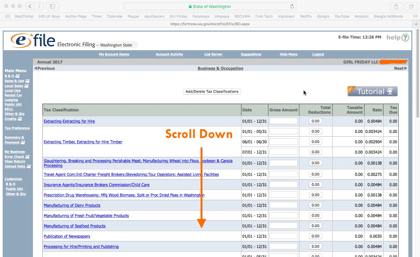The height and width of the screenshot is (257, 420).
Task: Play the Summary & Payment video icon
Action: pyautogui.click(x=23, y=142)
